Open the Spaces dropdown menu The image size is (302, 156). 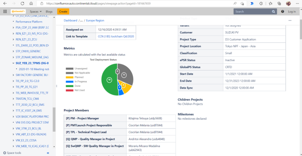point(36,11)
